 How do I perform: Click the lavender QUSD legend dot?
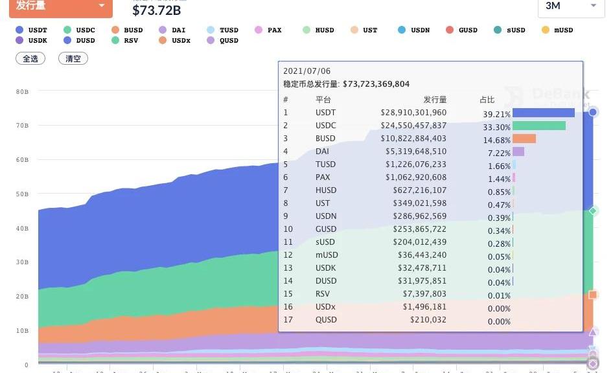coord(211,40)
